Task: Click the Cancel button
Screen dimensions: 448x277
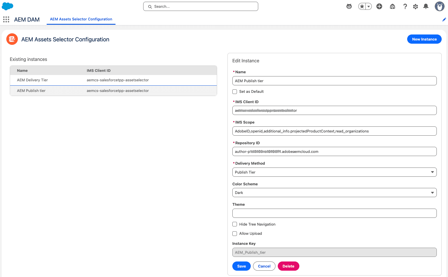Action: point(264,266)
